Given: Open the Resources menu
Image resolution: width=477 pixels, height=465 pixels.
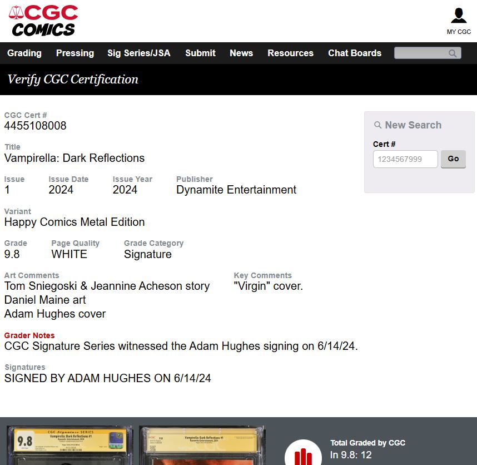Looking at the screenshot, I should click(290, 53).
